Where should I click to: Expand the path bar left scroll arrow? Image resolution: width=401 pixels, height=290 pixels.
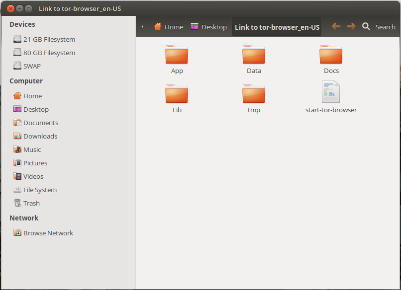(x=142, y=26)
